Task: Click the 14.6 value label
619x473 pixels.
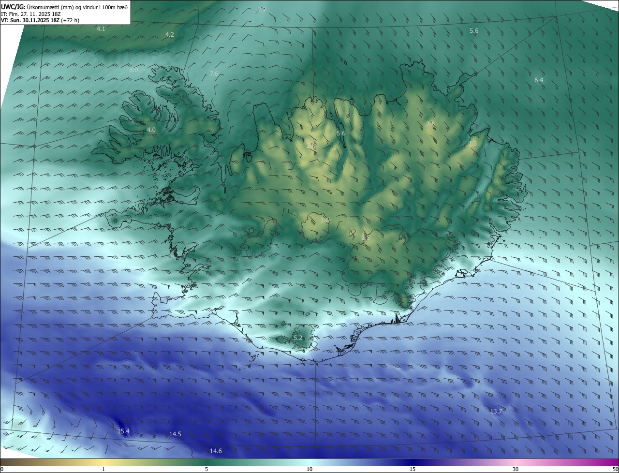Action: coord(216,451)
